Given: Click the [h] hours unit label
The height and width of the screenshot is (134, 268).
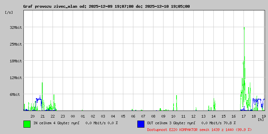Looking at the screenshot, I should 261,120.
